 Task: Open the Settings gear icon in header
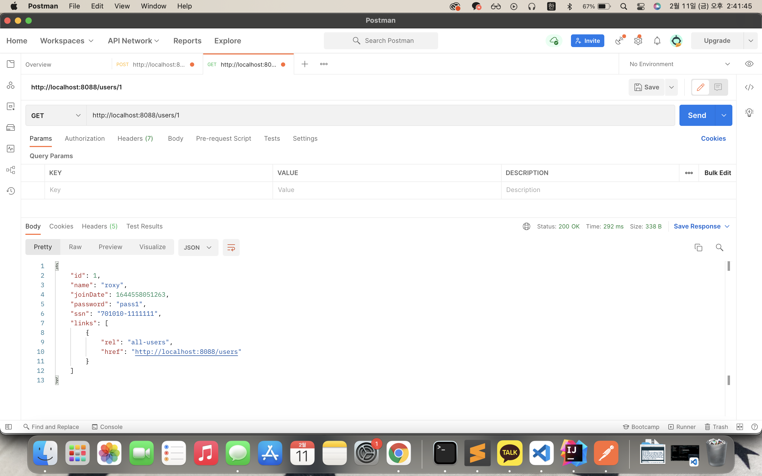tap(638, 41)
